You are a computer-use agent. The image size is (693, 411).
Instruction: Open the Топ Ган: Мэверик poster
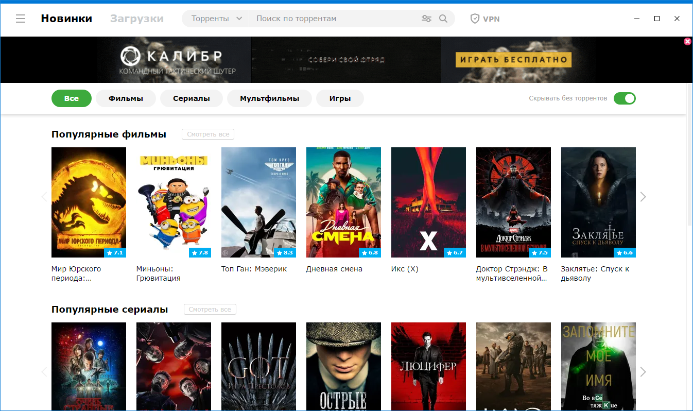click(258, 202)
